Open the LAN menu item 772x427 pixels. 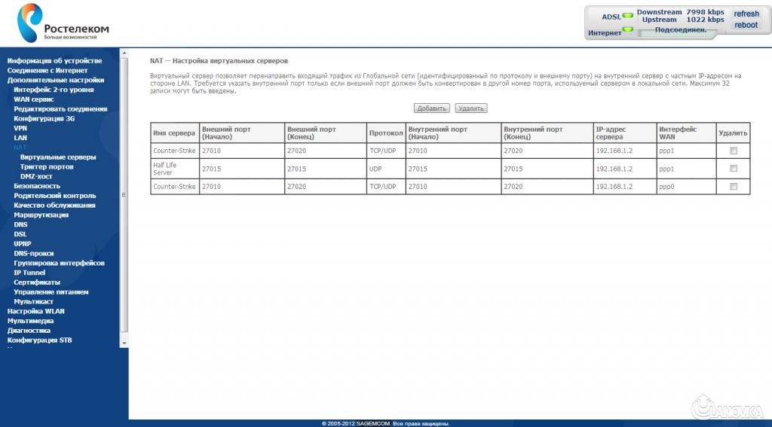click(x=20, y=138)
